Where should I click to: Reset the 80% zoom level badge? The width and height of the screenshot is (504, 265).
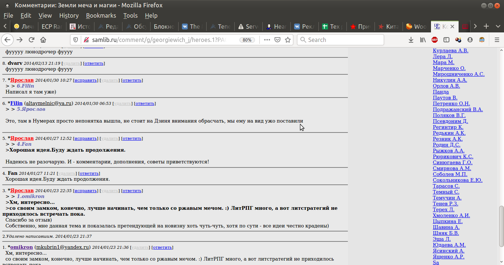(247, 40)
